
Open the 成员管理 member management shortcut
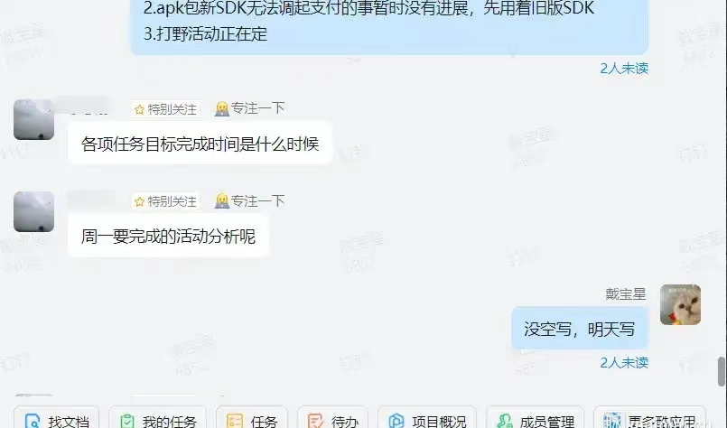pyautogui.click(x=535, y=418)
